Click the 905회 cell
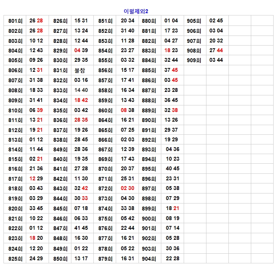Screen dimensions: 279x268 point(194,21)
